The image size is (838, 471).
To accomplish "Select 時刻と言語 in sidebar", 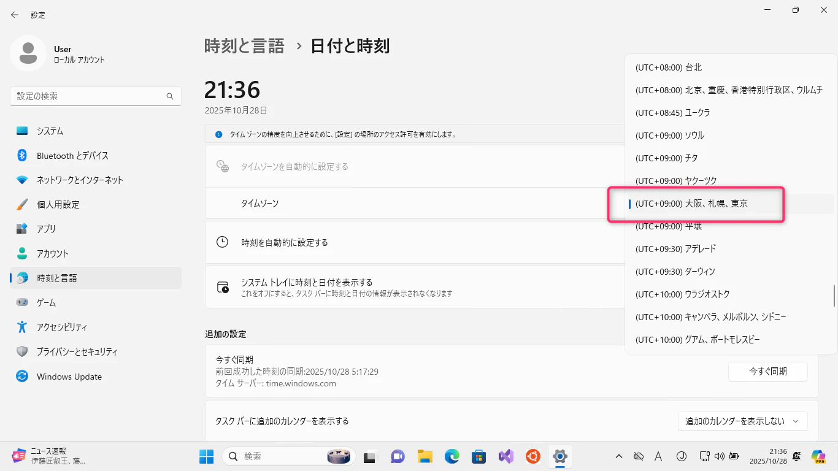I will [x=96, y=278].
